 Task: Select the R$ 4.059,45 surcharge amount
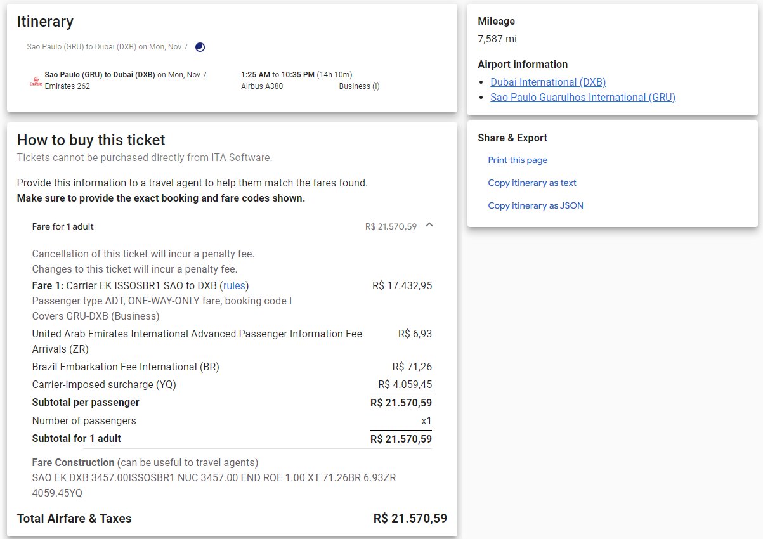pyautogui.click(x=405, y=384)
